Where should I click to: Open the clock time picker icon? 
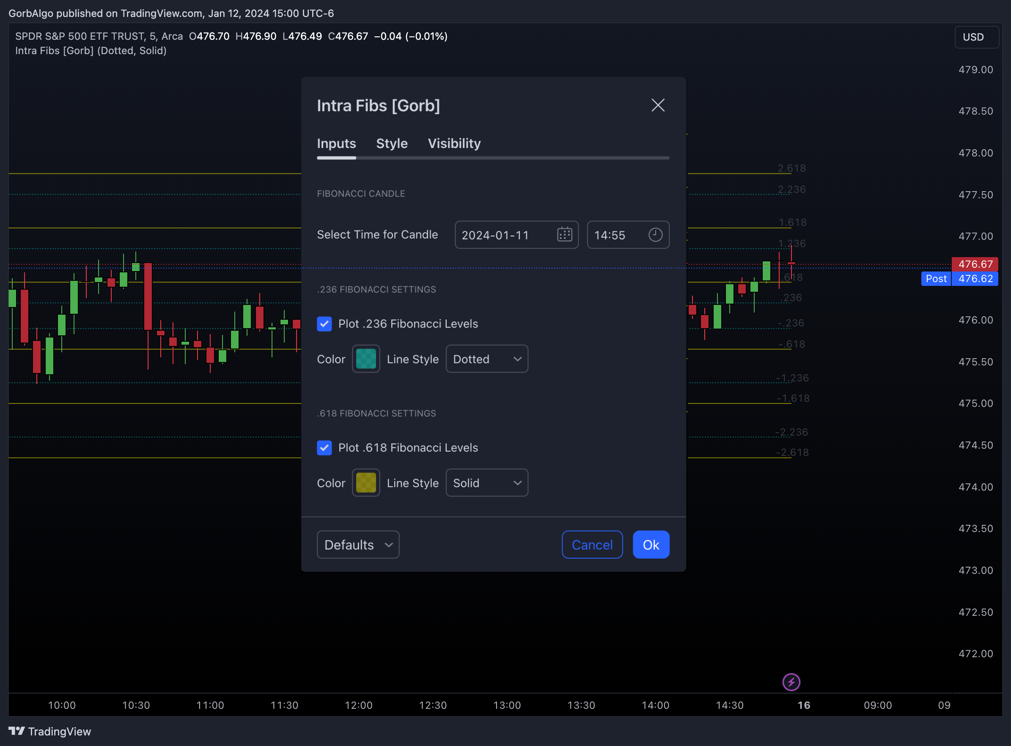[655, 234]
